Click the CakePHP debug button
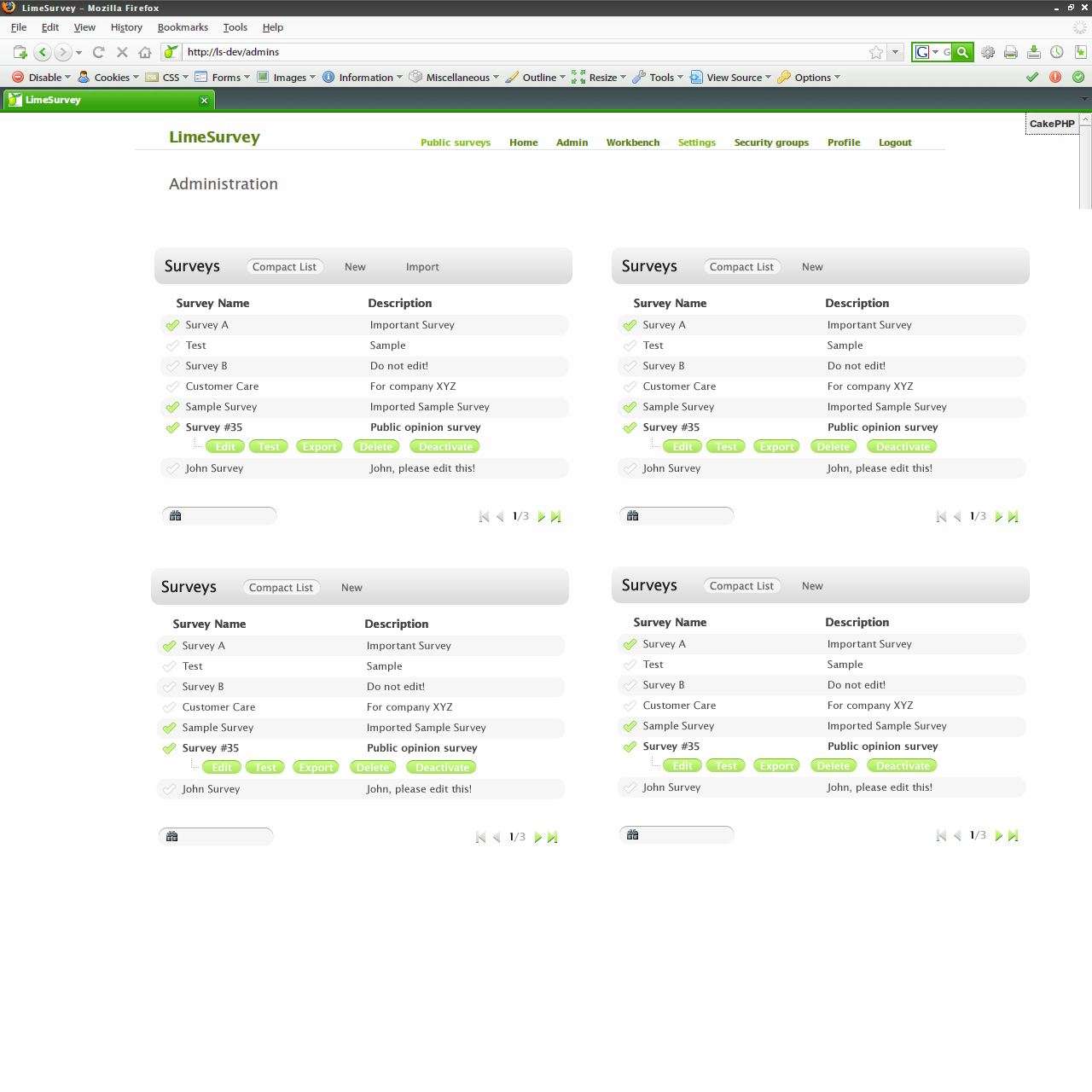The width and height of the screenshot is (1092, 1092). (x=1051, y=124)
